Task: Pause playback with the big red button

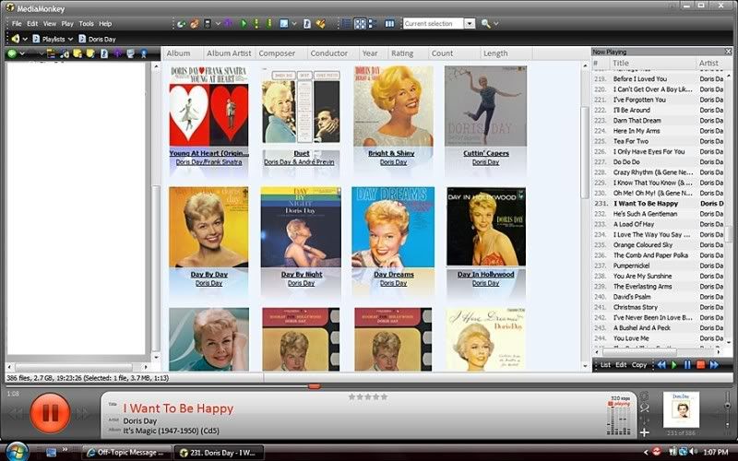Action: [x=50, y=413]
